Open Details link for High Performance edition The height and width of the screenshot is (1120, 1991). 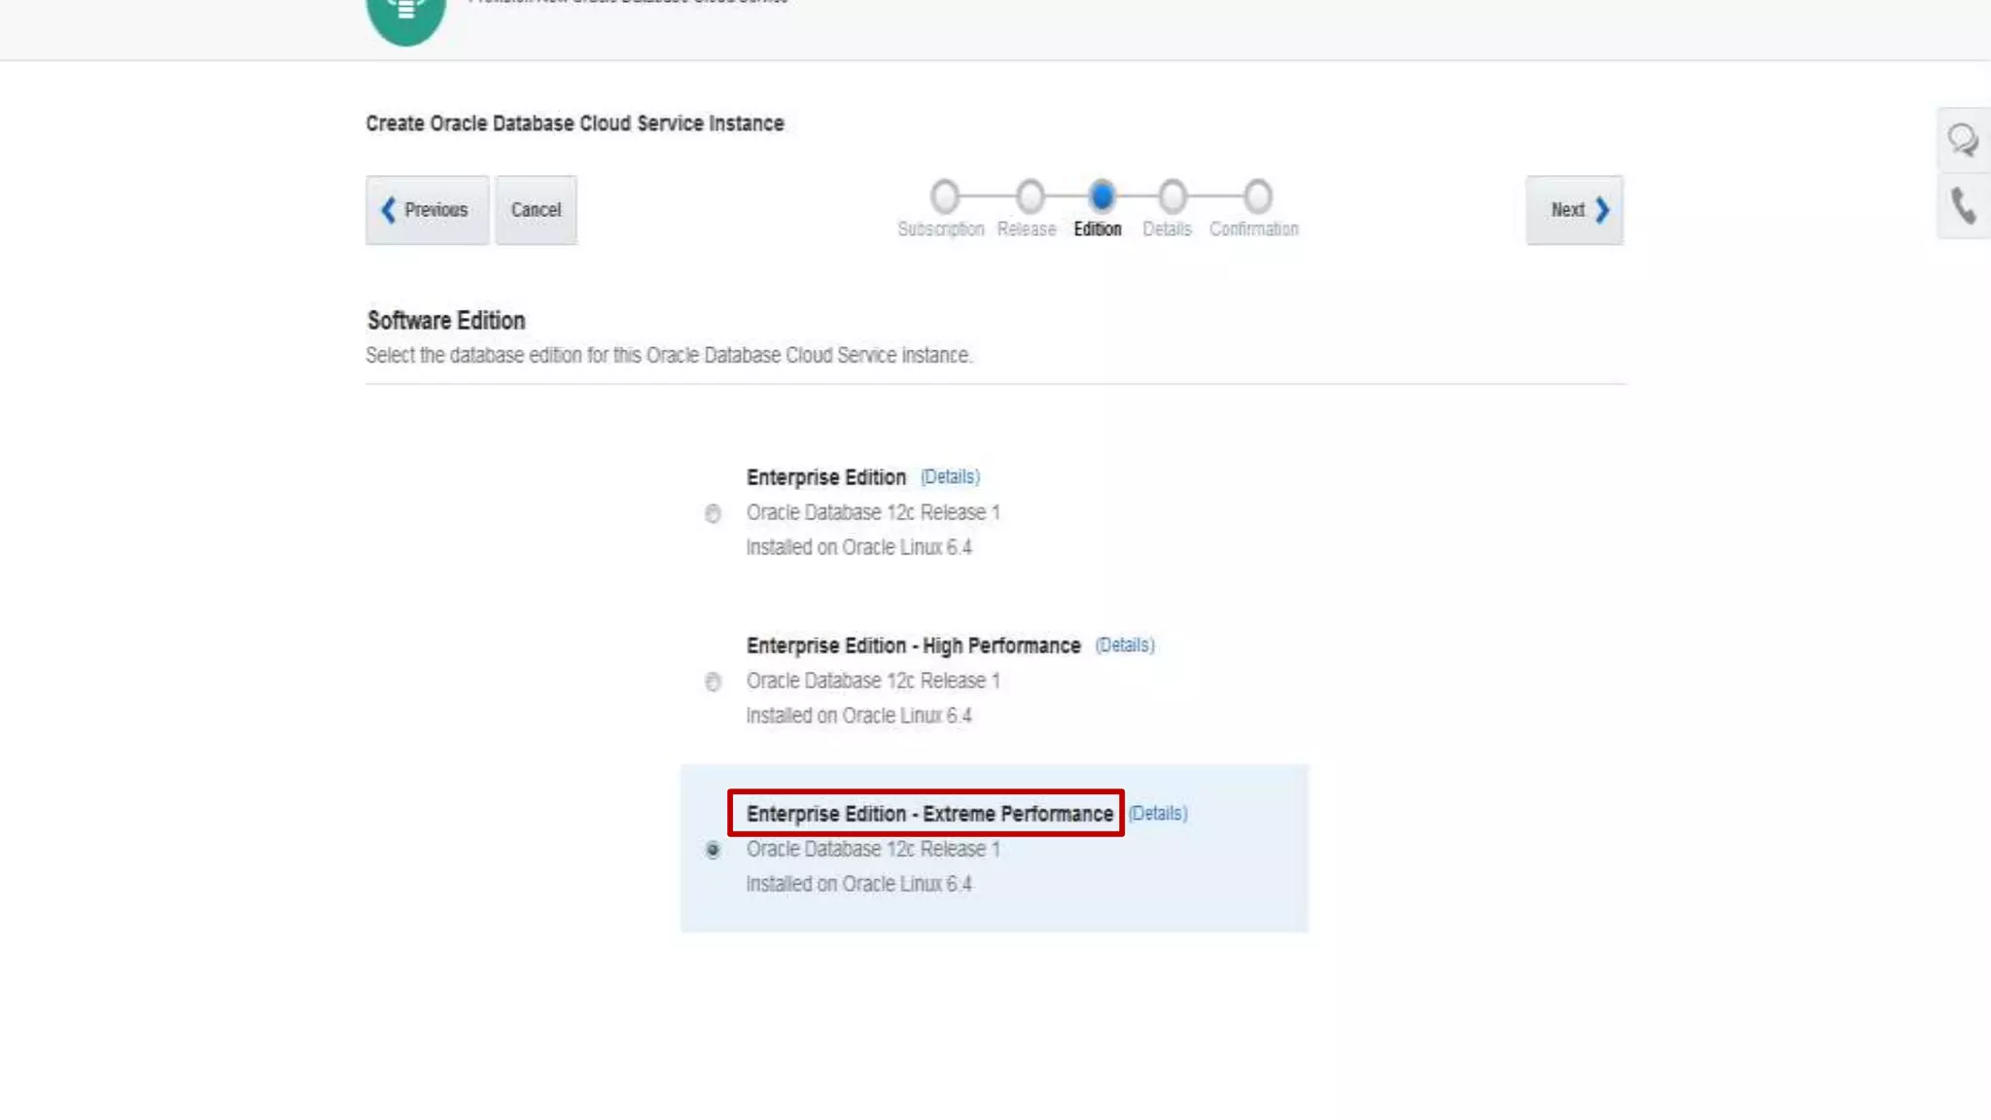point(1125,645)
